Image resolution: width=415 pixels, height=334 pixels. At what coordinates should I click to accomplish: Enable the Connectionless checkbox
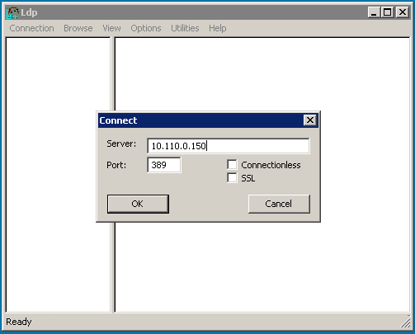click(x=232, y=165)
